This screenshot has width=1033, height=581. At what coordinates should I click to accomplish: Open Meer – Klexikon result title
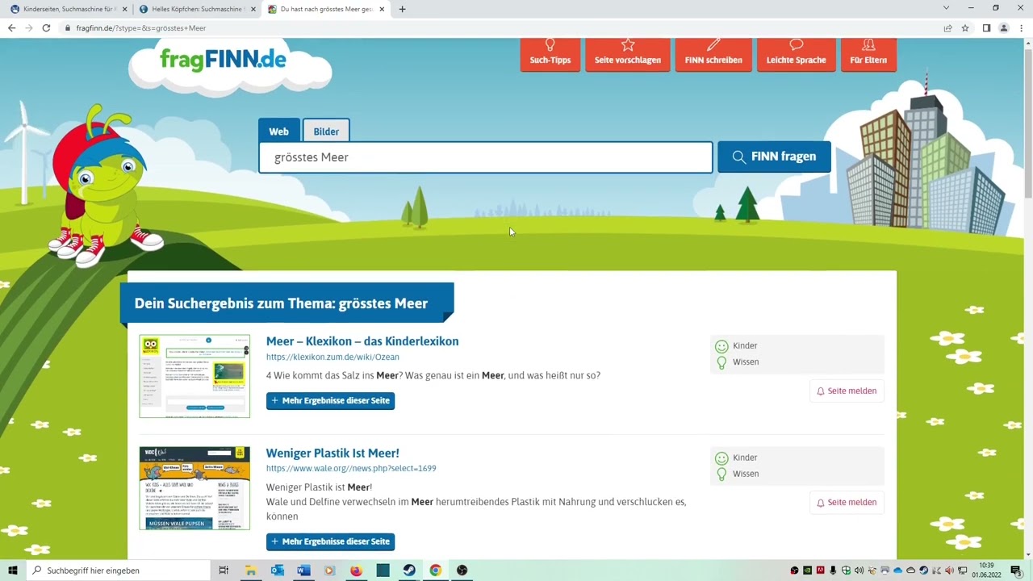(362, 341)
